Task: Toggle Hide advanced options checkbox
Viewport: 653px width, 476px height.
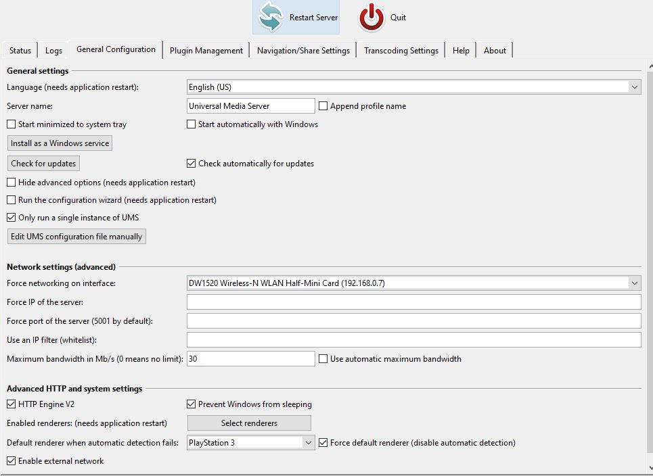Action: pos(12,183)
